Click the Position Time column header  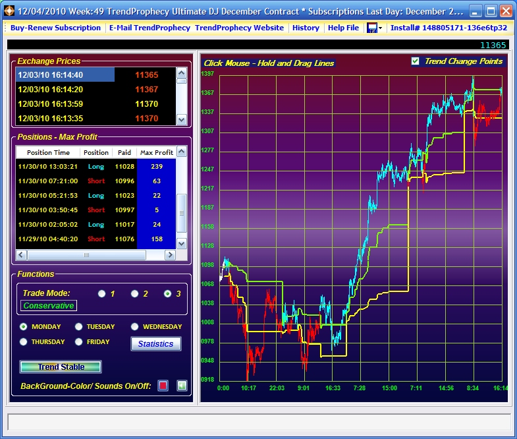[x=48, y=152]
